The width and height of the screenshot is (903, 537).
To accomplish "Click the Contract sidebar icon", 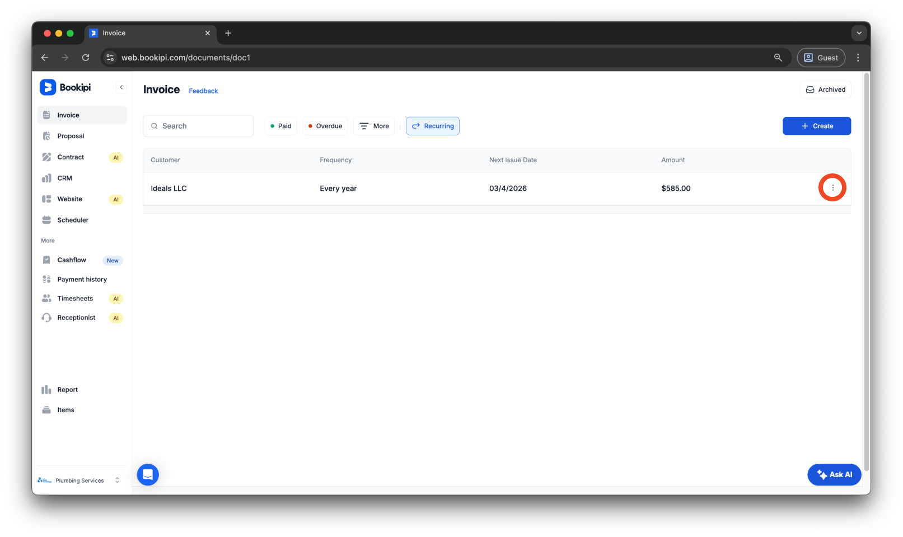I will pyautogui.click(x=47, y=157).
